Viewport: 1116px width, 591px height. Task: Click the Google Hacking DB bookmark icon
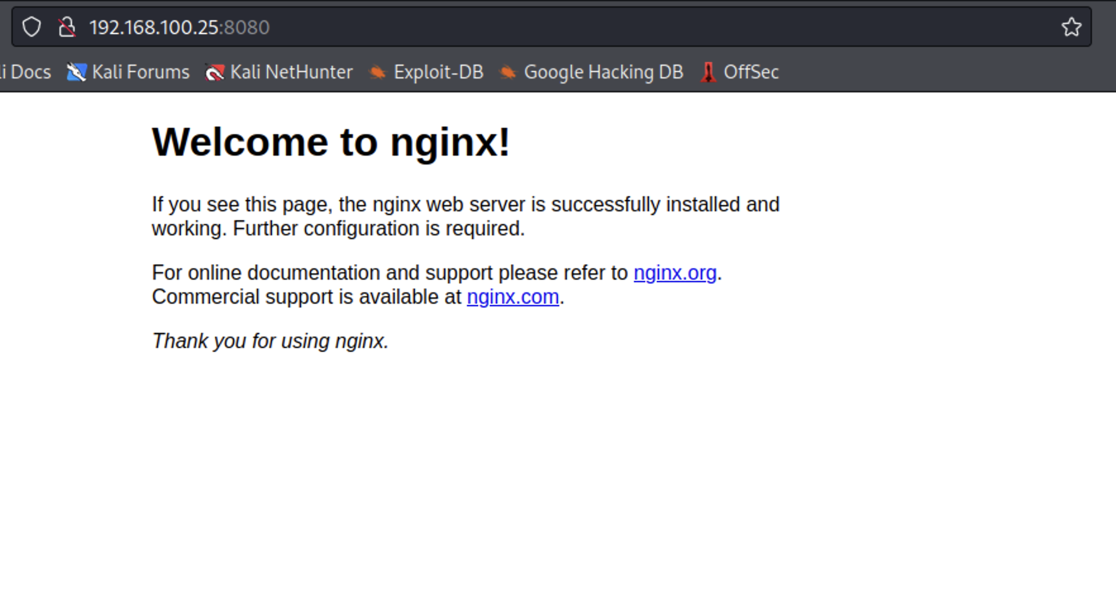click(x=508, y=72)
